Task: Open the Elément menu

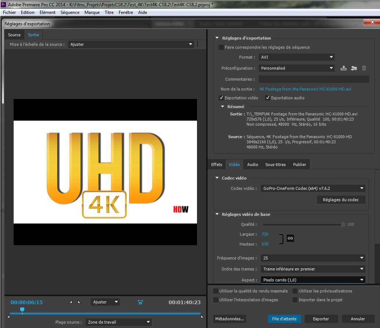Action: click(47, 12)
